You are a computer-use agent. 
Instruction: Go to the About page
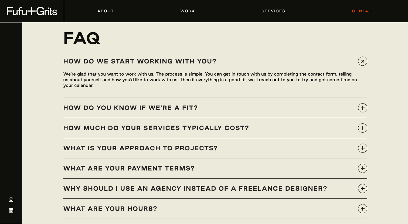point(106,11)
